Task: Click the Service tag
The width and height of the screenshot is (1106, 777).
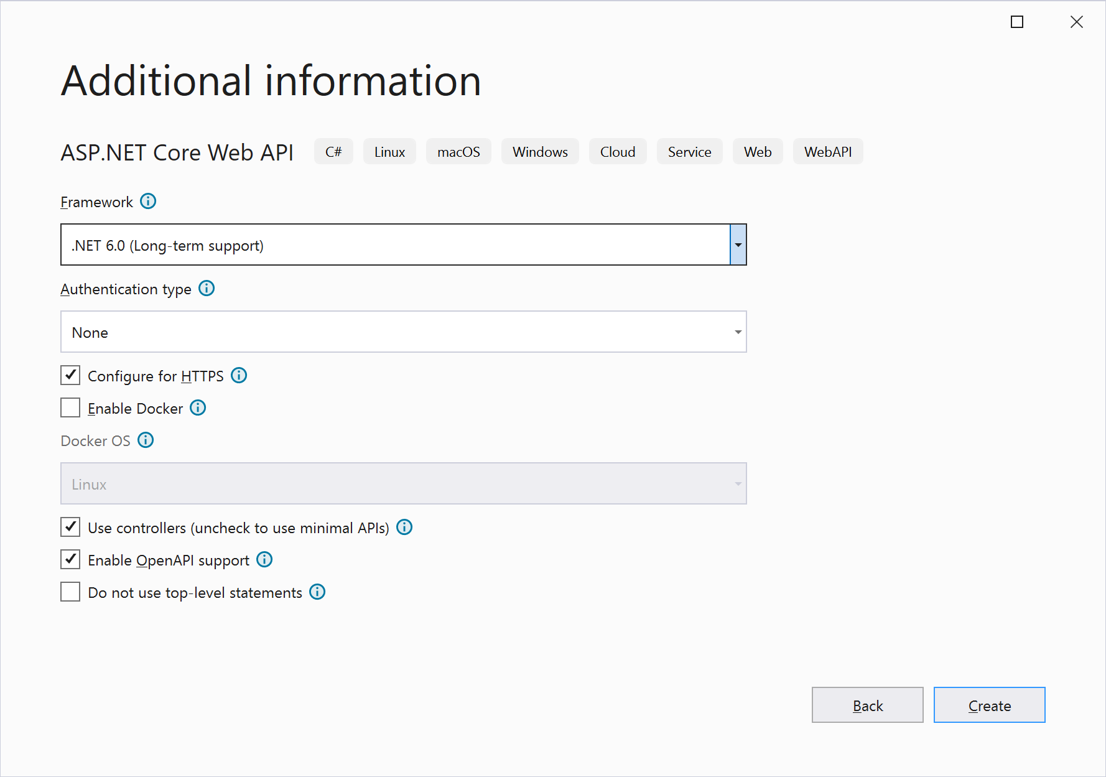Action: [689, 151]
